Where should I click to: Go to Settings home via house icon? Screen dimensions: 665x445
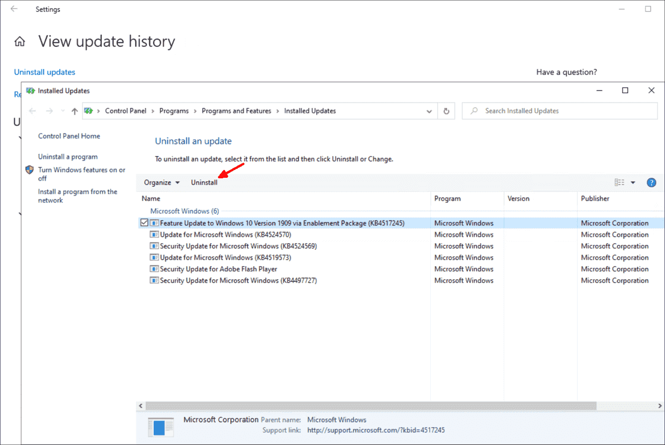20,41
